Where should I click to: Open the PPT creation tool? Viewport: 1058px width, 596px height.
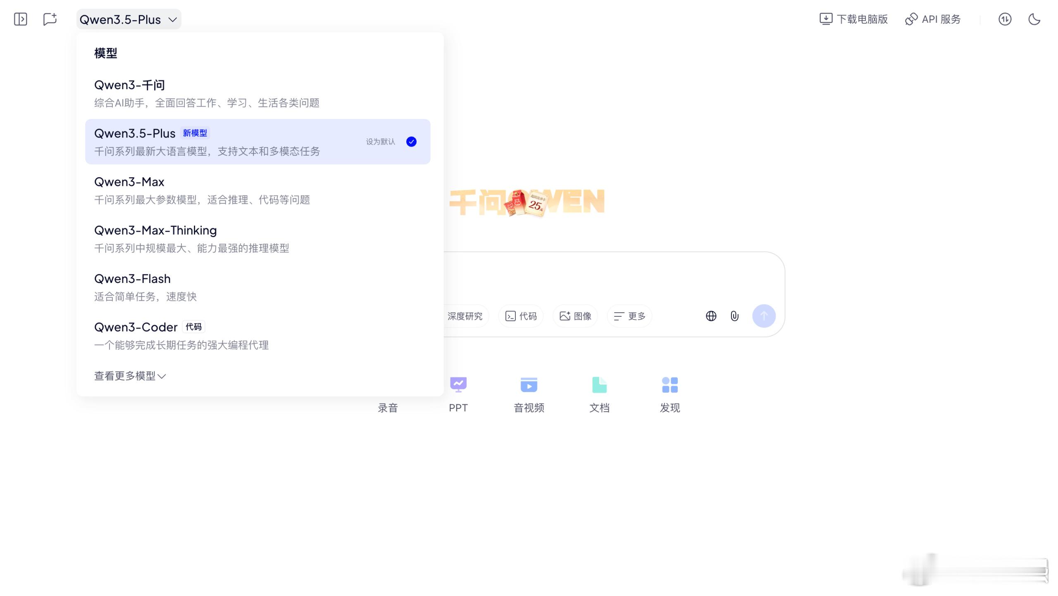[x=458, y=392]
